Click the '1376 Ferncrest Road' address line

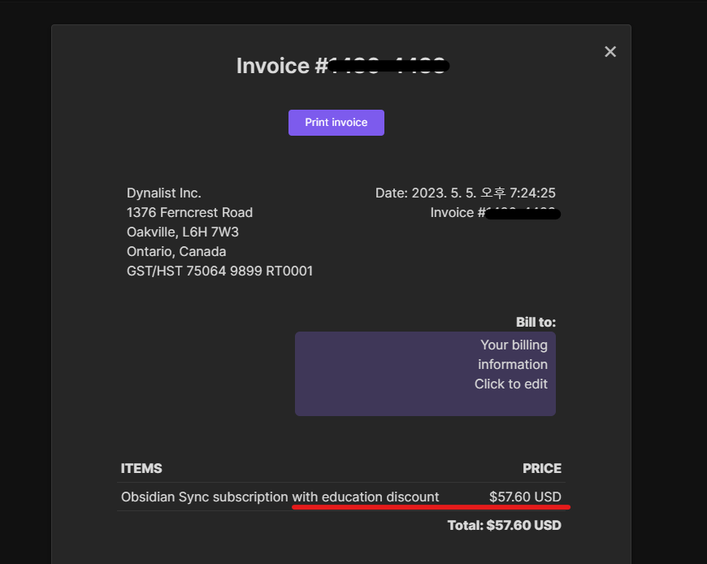pos(190,212)
